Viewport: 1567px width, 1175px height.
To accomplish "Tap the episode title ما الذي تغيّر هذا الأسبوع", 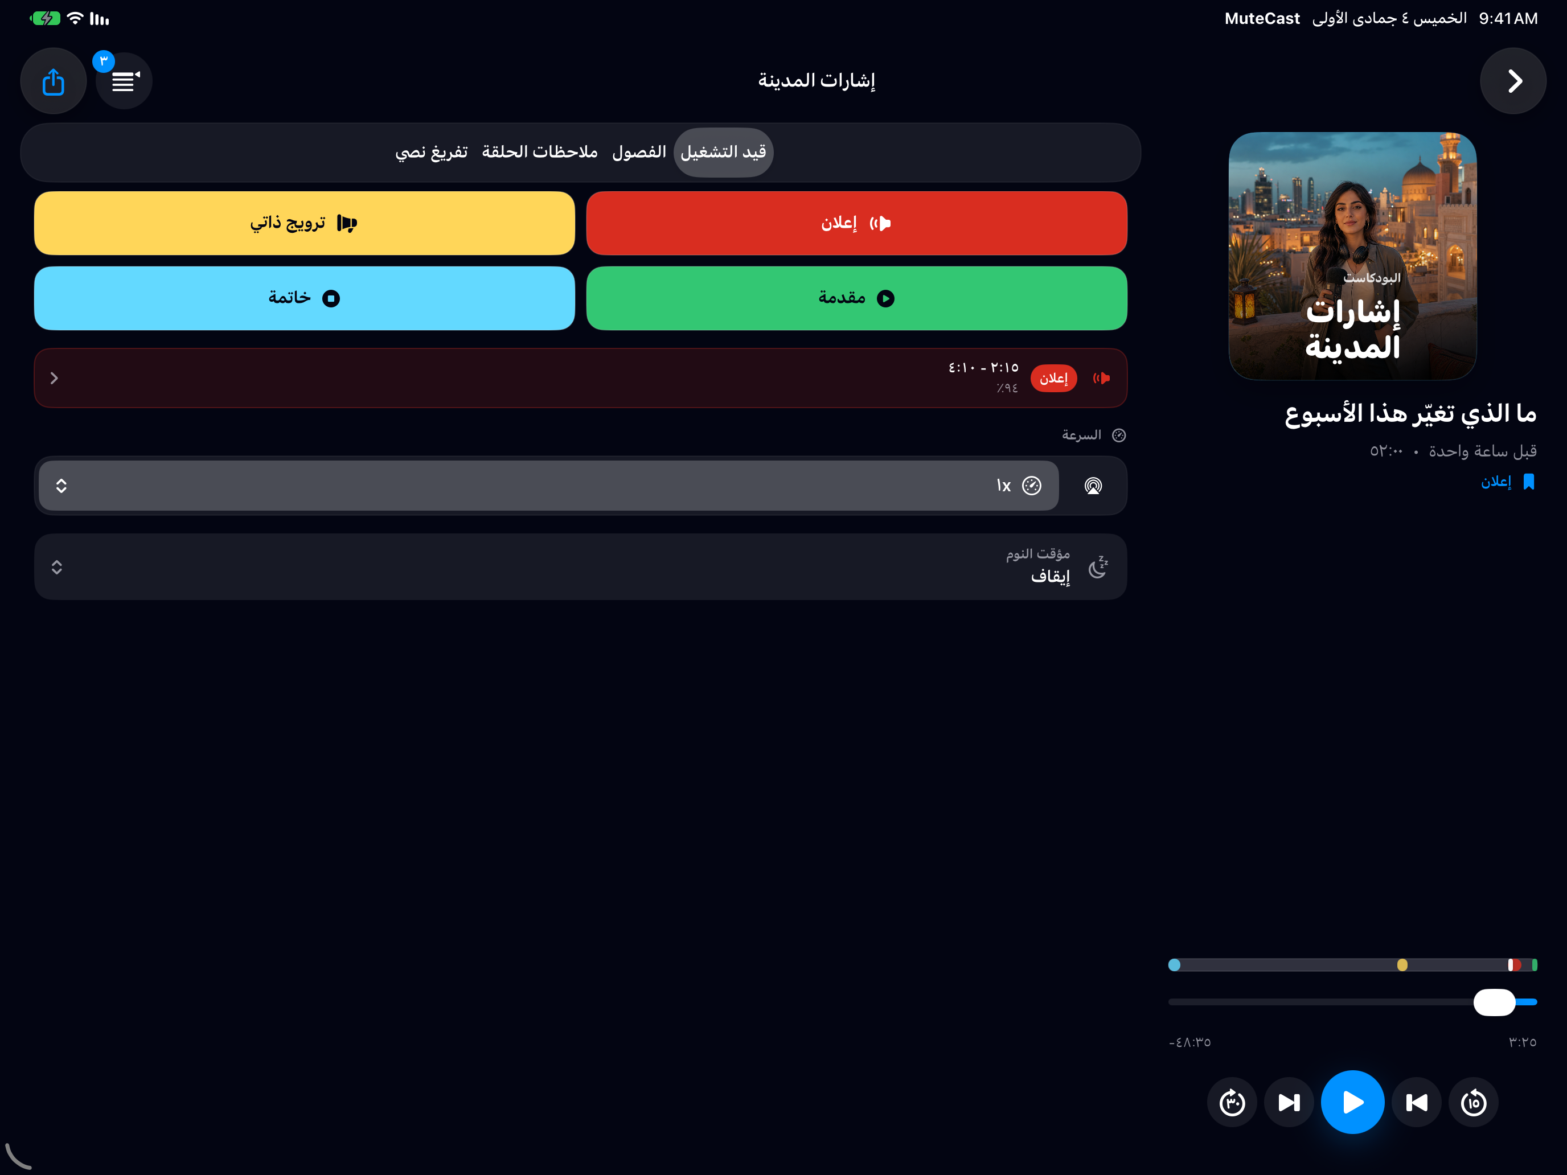I will (1410, 413).
